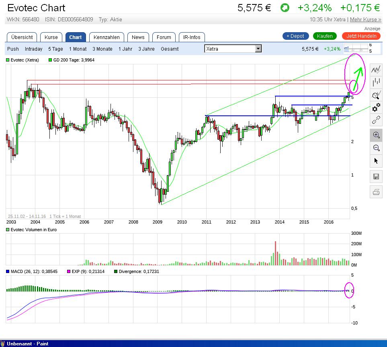This screenshot has height=347, width=387.
Task: Follow the Mehr Kurse » link
Action: coord(366,20)
